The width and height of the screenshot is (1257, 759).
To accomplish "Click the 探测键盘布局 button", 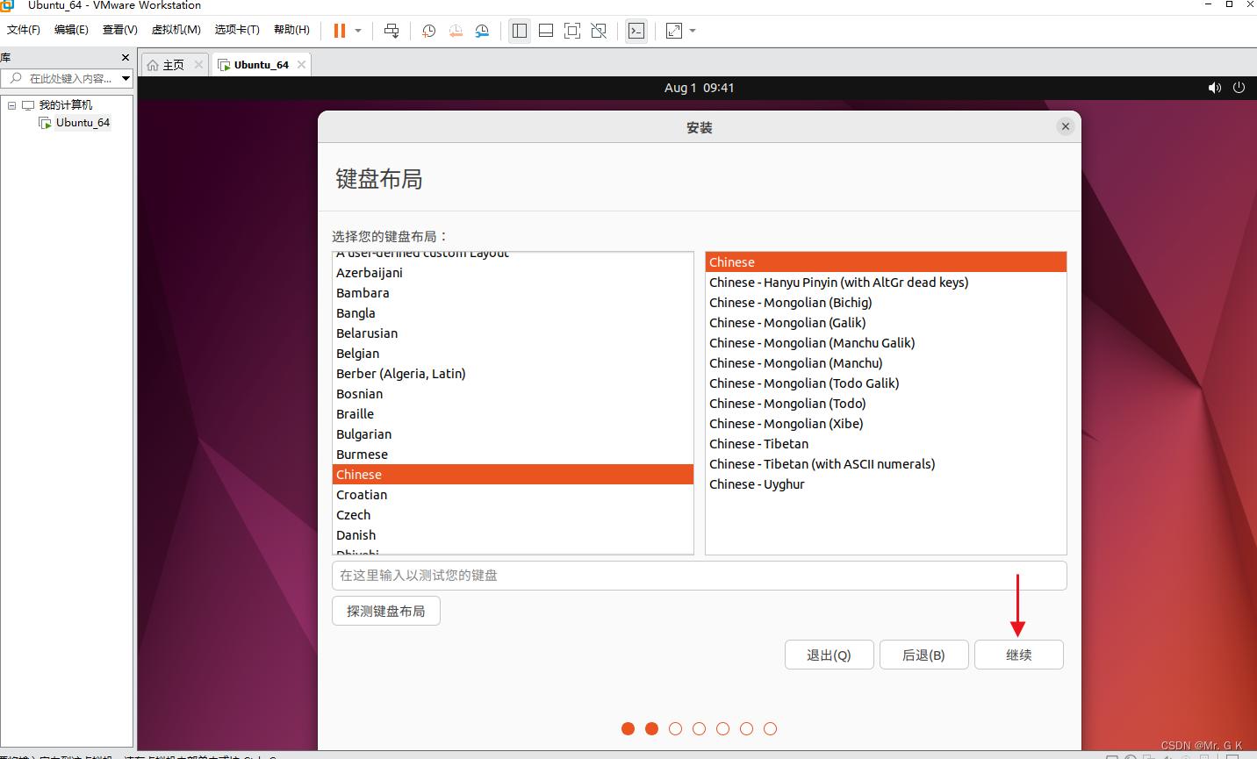I will (x=385, y=611).
